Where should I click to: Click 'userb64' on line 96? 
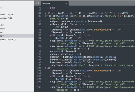click(55, 57)
